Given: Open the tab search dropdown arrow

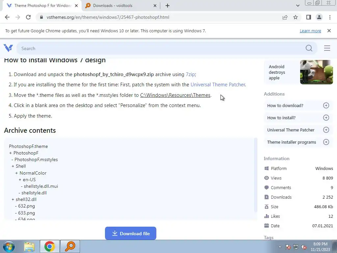Looking at the screenshot, I should (x=298, y=6).
